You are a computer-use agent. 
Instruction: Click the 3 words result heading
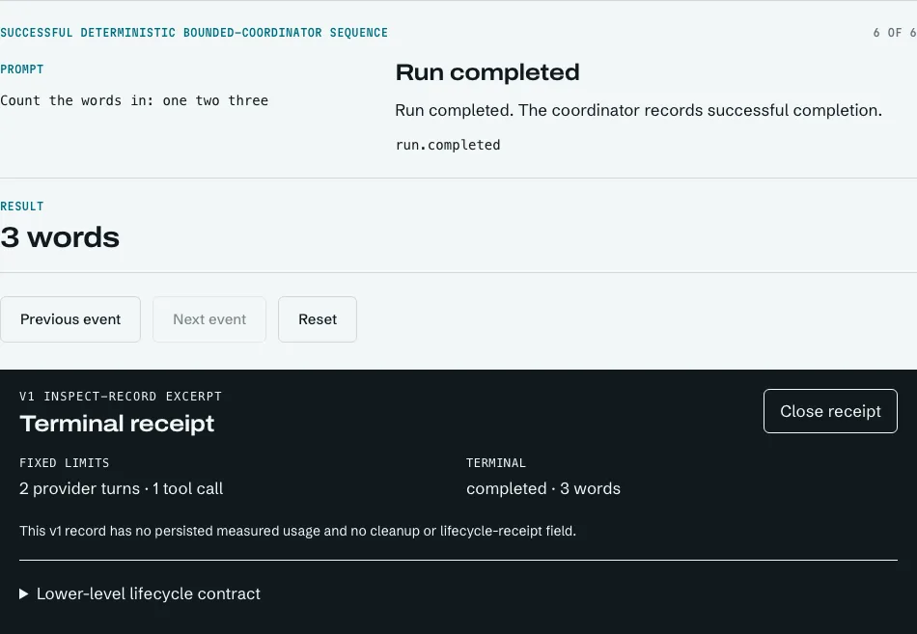[60, 237]
